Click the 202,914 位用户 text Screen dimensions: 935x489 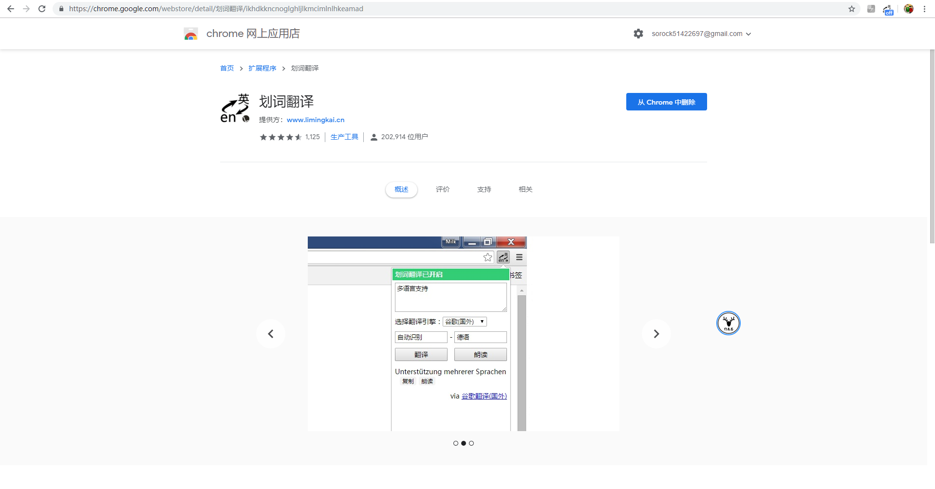(405, 137)
